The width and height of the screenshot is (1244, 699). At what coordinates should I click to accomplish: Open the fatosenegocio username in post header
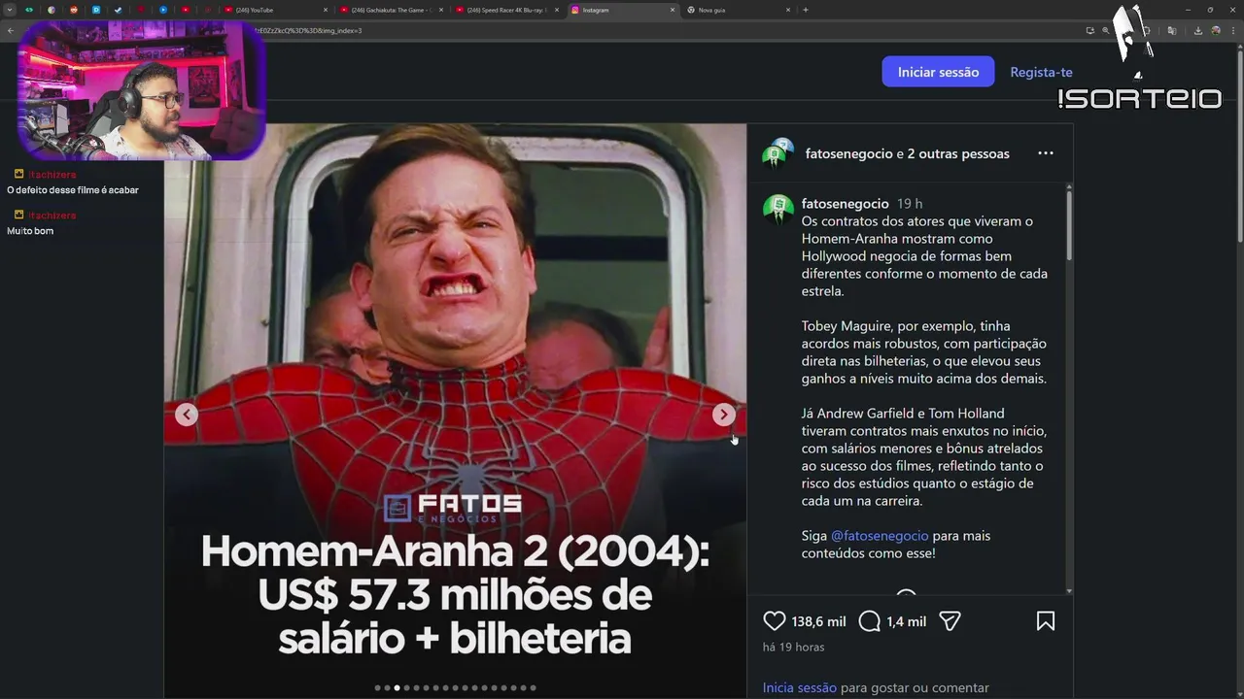click(848, 153)
